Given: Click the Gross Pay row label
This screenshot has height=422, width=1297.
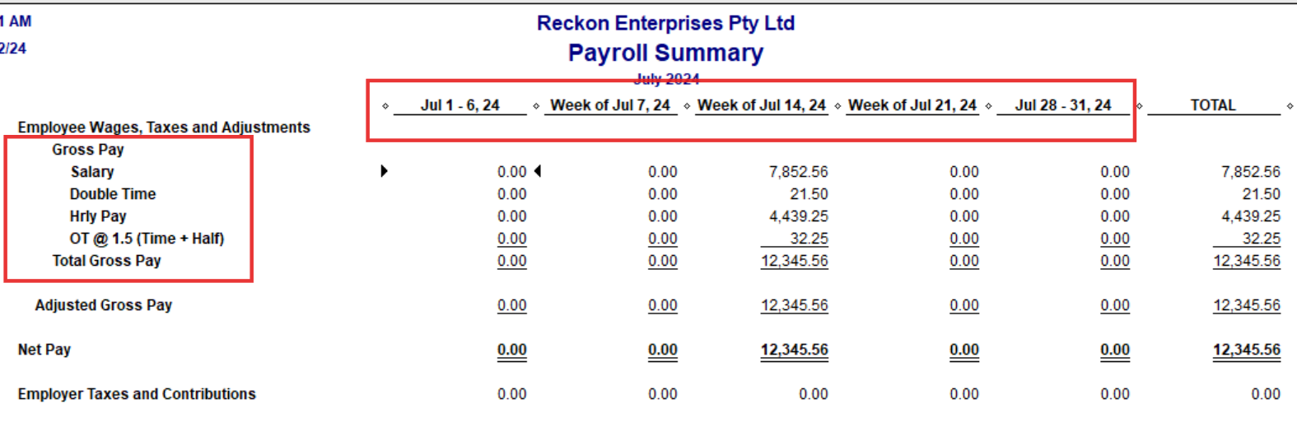Looking at the screenshot, I should [88, 150].
